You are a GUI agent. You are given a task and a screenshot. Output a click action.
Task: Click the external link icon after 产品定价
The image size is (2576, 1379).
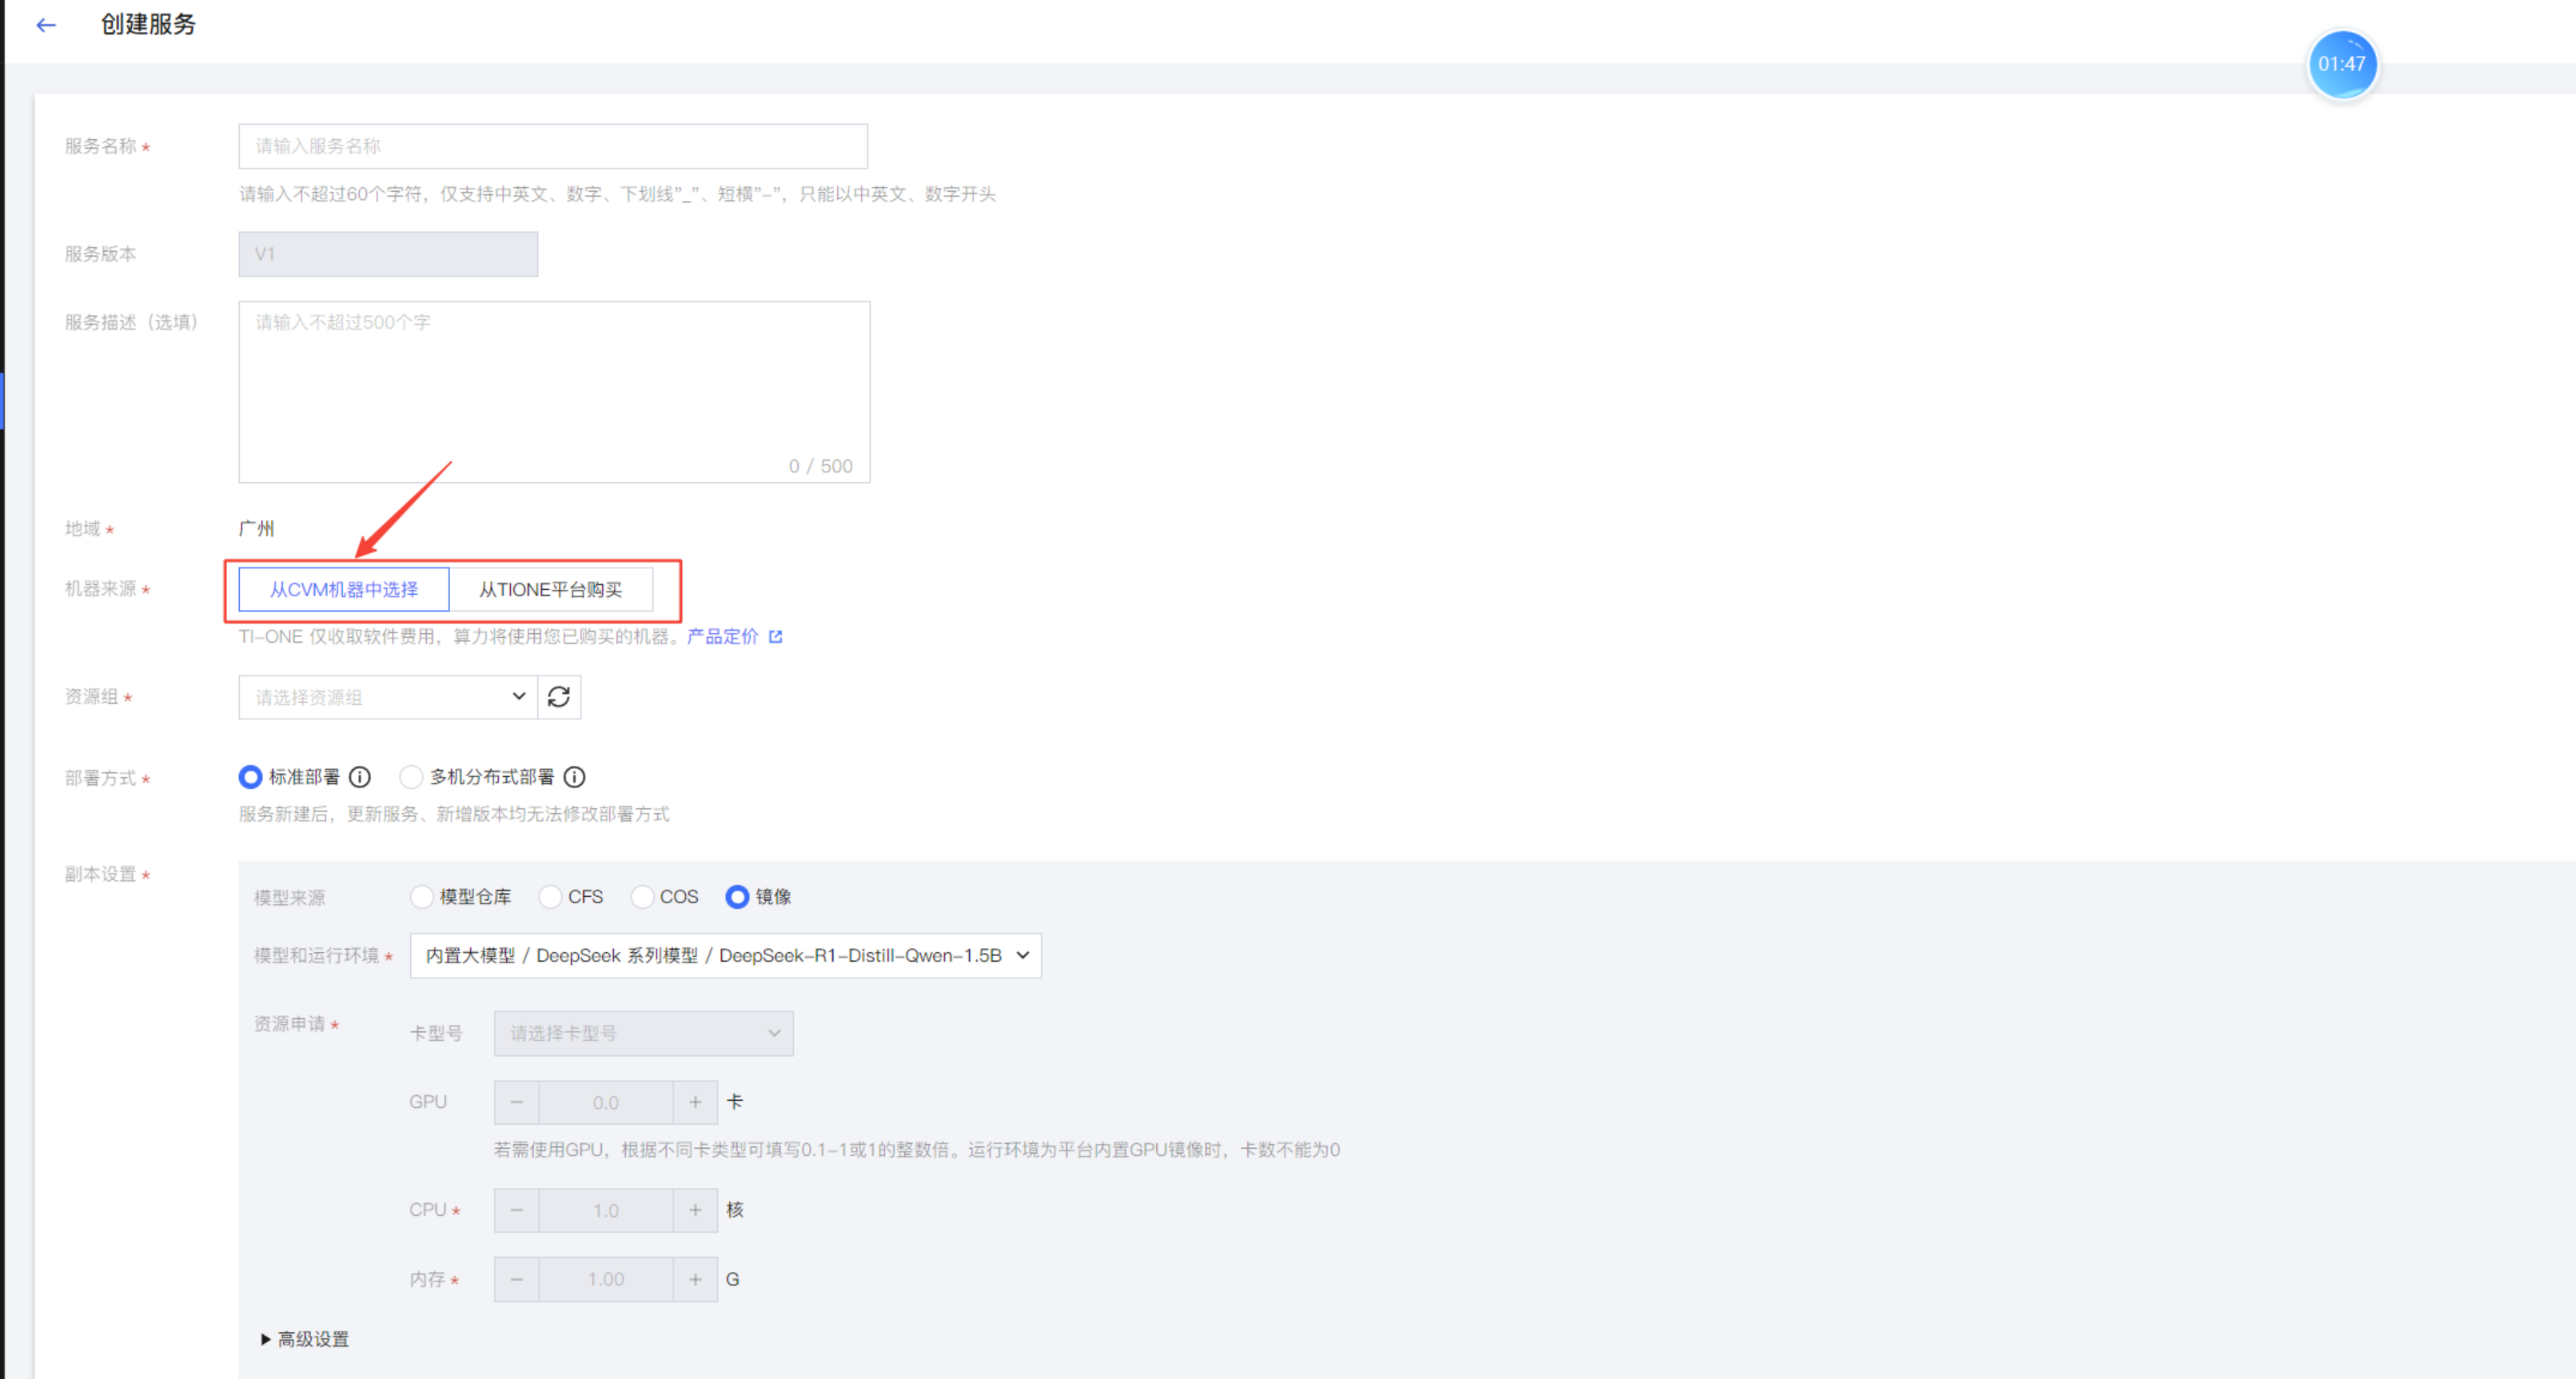tap(776, 637)
